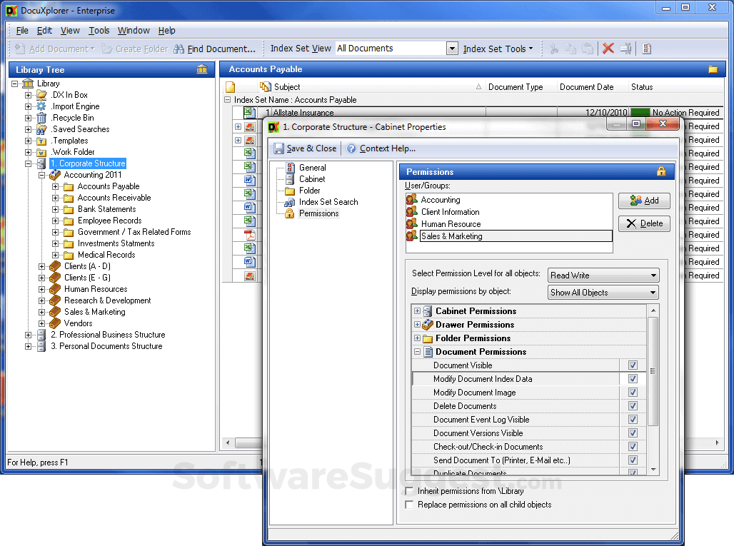Click the Permissions padlock icon in dialog tree
Viewport: 734px width, 546px height.
click(x=289, y=213)
